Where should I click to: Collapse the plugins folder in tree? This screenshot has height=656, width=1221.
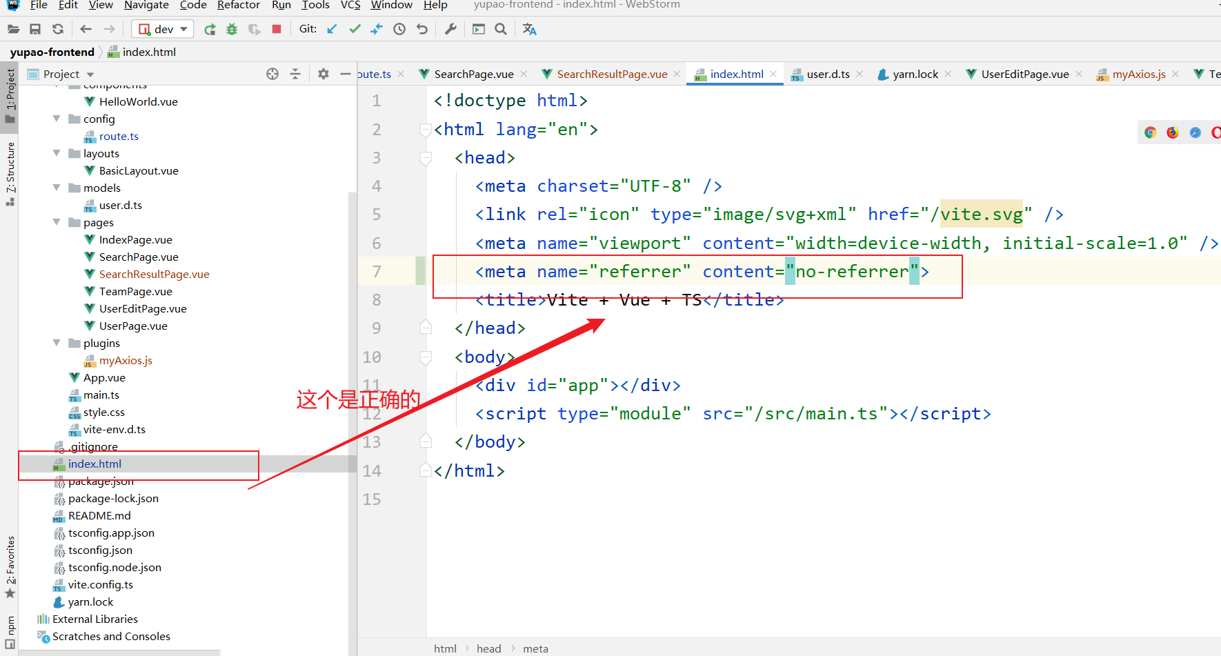[x=57, y=343]
